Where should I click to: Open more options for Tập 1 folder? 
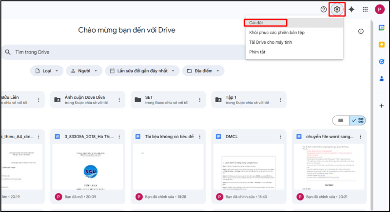280,100
